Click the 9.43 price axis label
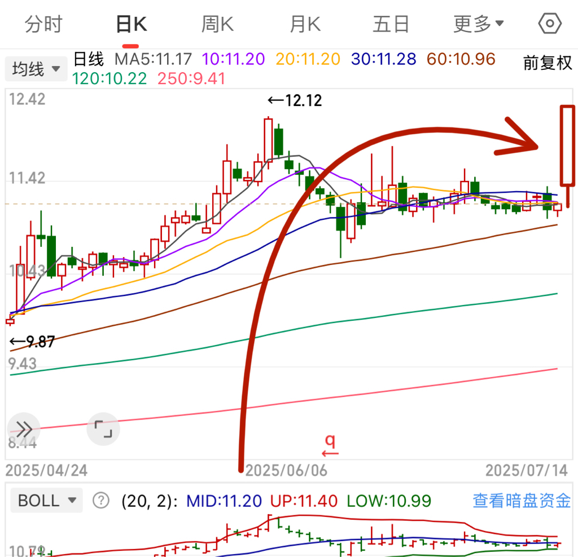This screenshot has height=557, width=578. (23, 364)
